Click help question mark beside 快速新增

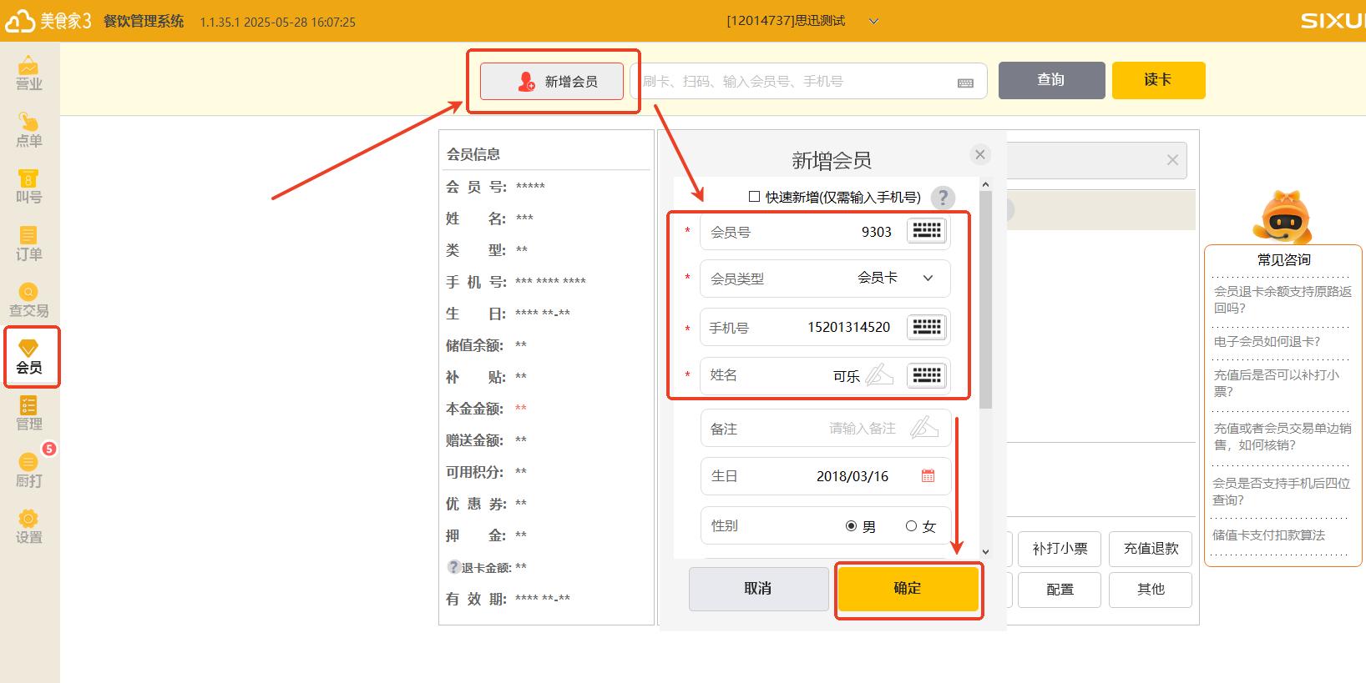(x=943, y=198)
